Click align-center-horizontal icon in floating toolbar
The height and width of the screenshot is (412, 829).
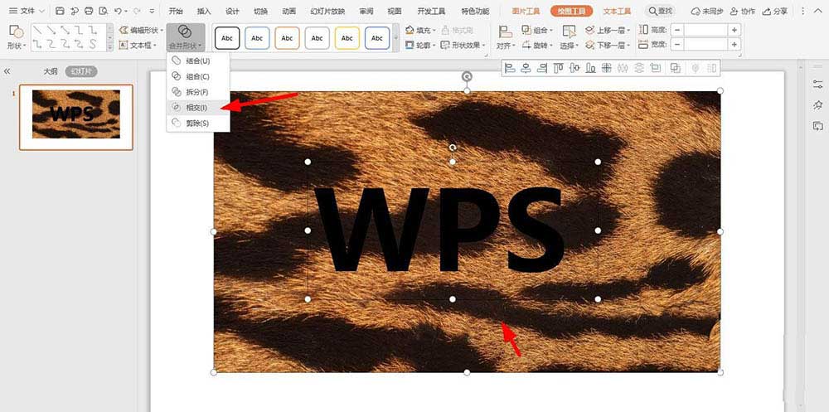coord(526,68)
